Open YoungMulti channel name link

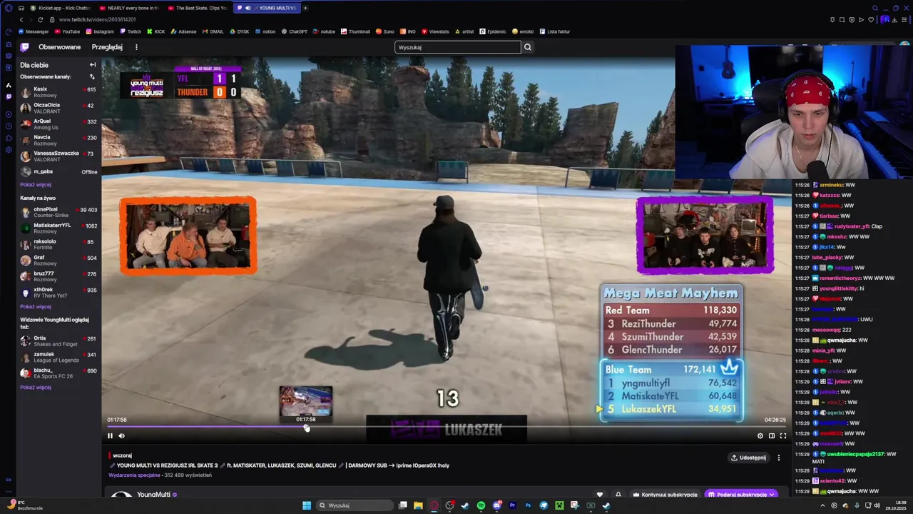pos(153,495)
